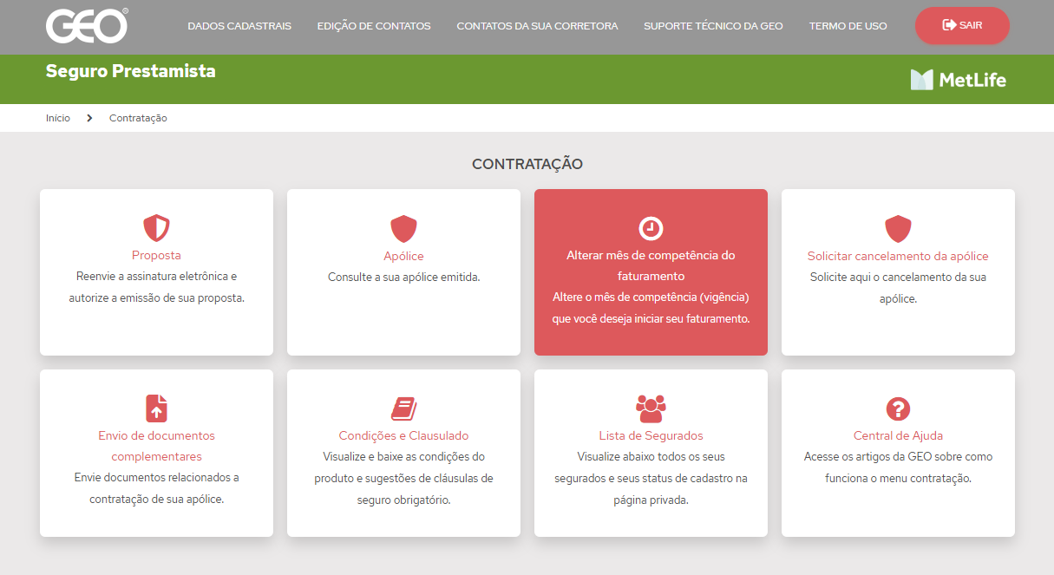Screen dimensions: 1054x575
Task: Select Alterar mês de competência do faturamento title
Action: (651, 265)
